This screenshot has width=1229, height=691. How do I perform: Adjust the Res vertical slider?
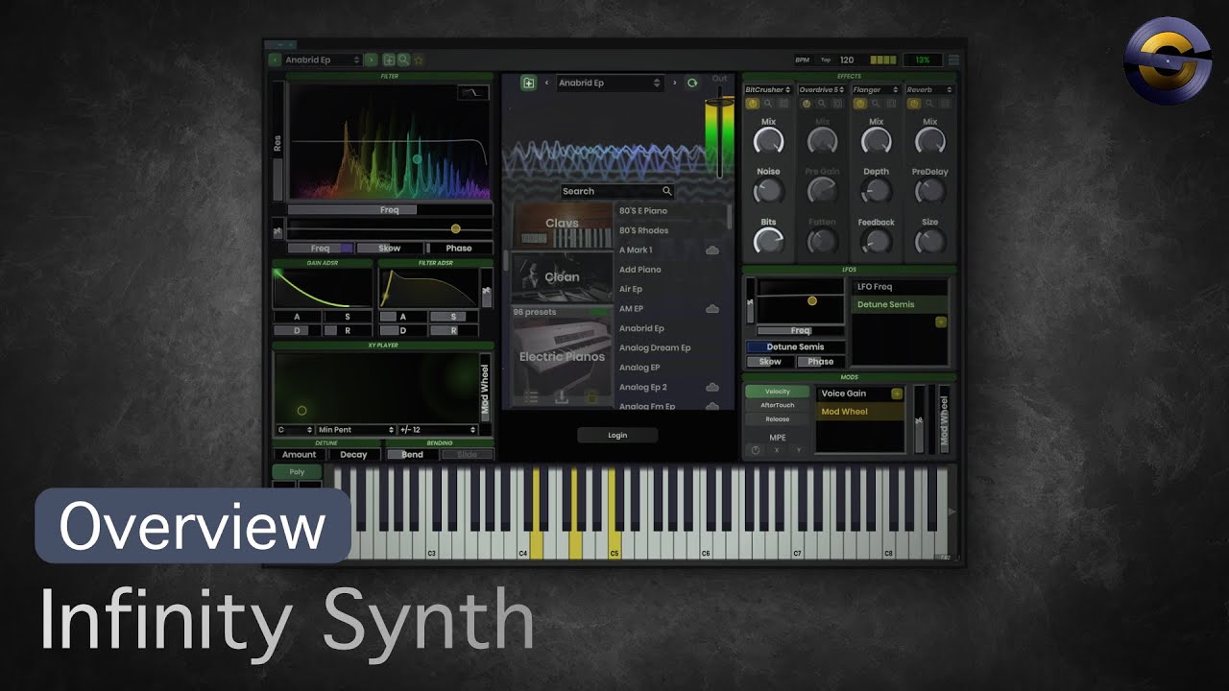tap(278, 142)
